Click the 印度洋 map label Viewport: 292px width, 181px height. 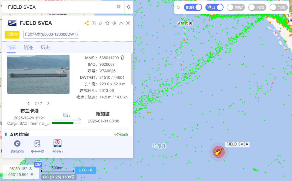(x=159, y=146)
